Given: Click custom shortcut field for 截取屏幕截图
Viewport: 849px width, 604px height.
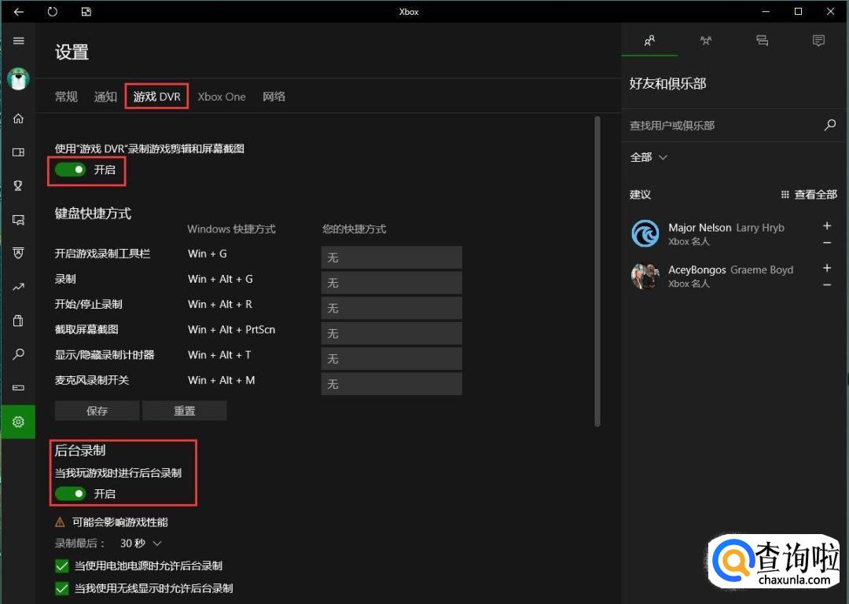Looking at the screenshot, I should [x=391, y=334].
